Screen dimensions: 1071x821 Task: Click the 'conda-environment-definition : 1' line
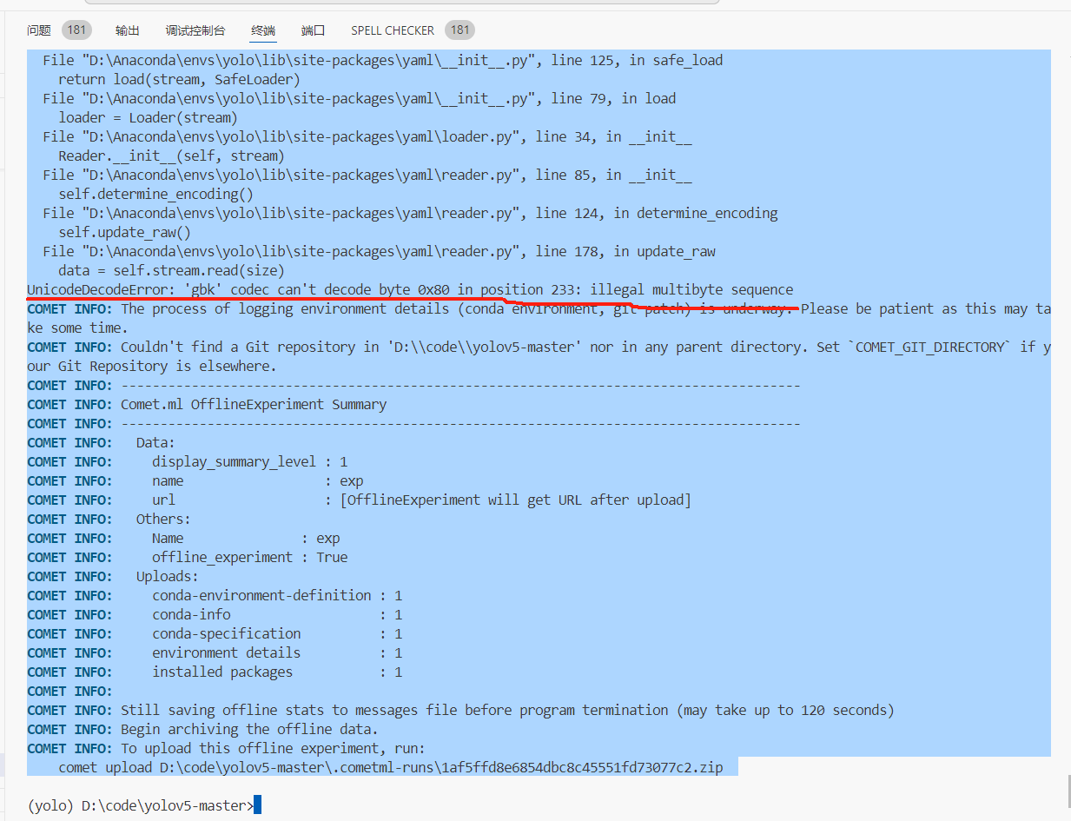[277, 595]
